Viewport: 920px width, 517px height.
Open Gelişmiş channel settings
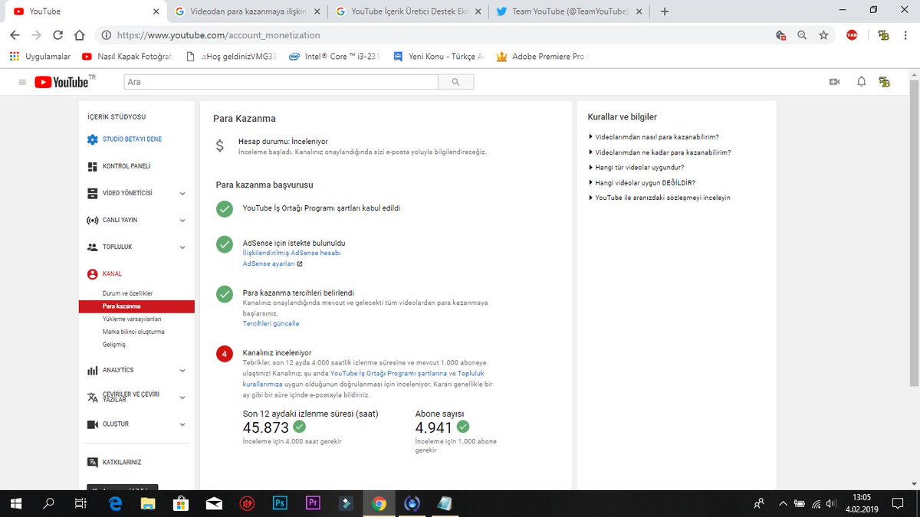tap(114, 345)
